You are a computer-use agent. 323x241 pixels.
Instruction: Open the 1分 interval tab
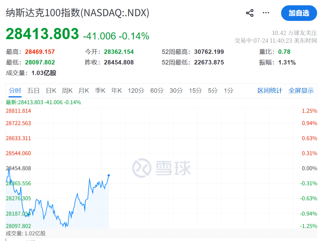[x=229, y=91]
